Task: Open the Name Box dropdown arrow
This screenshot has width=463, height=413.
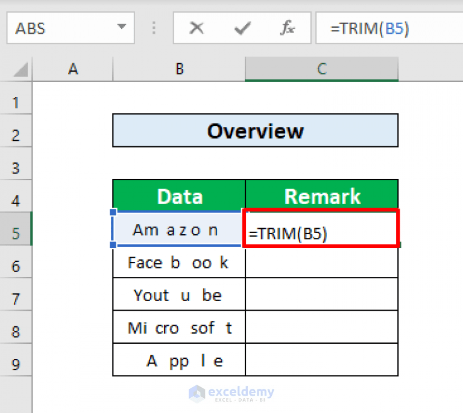Action: (x=121, y=27)
